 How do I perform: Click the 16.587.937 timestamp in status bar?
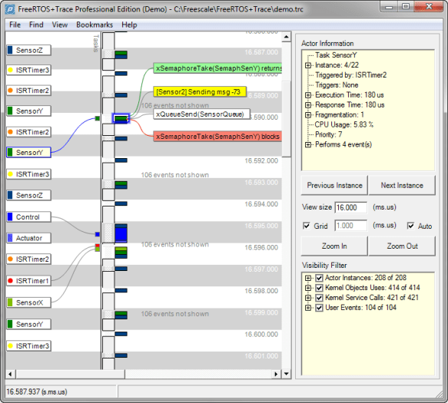click(37, 391)
